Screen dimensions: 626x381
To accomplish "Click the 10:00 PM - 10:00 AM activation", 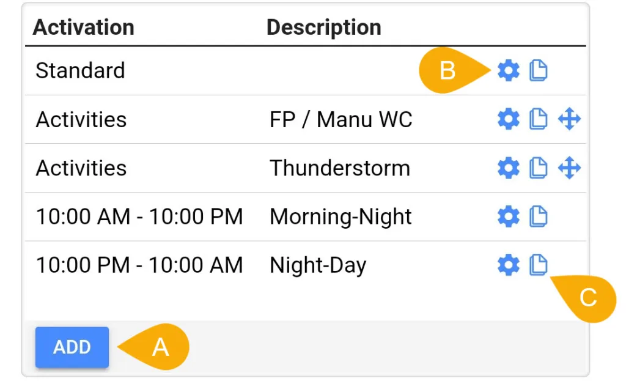I will 139,265.
